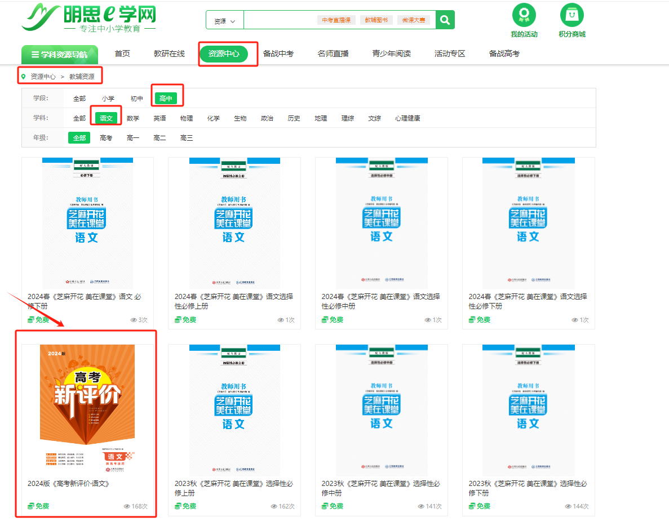
Task: Open the 青少年阅读 nav tab
Action: pos(392,53)
